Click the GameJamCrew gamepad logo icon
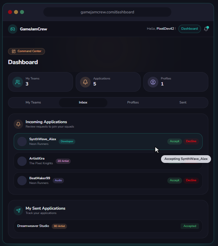The height and width of the screenshot is (246, 218). pyautogui.click(x=13, y=29)
